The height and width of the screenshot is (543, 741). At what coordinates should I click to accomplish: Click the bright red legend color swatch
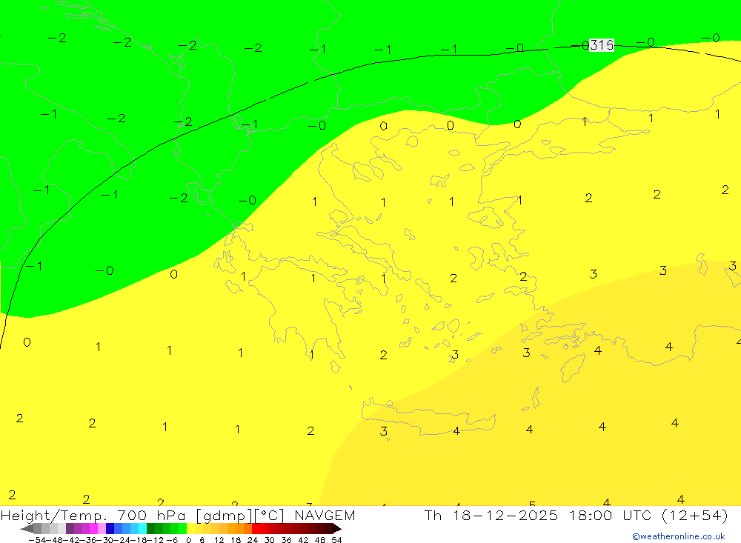click(256, 528)
